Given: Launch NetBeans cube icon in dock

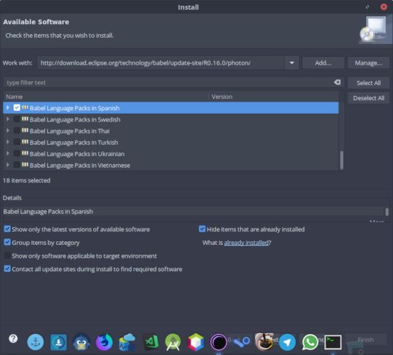Looking at the screenshot, I should [x=195, y=342].
